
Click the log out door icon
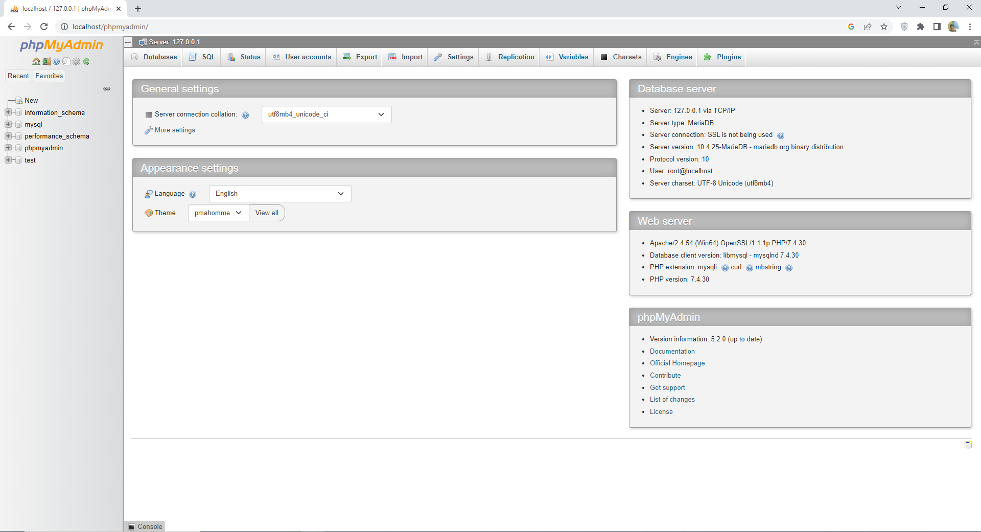pyautogui.click(x=46, y=61)
